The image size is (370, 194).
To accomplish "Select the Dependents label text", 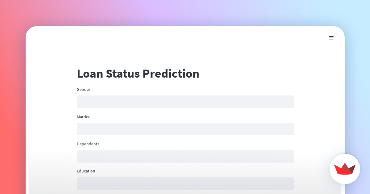I will tap(88, 144).
